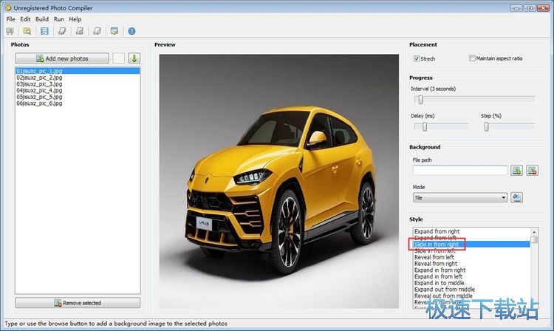Click the floppy disk save icon in toolbar
This screenshot has height=331, width=554.
tap(44, 31)
